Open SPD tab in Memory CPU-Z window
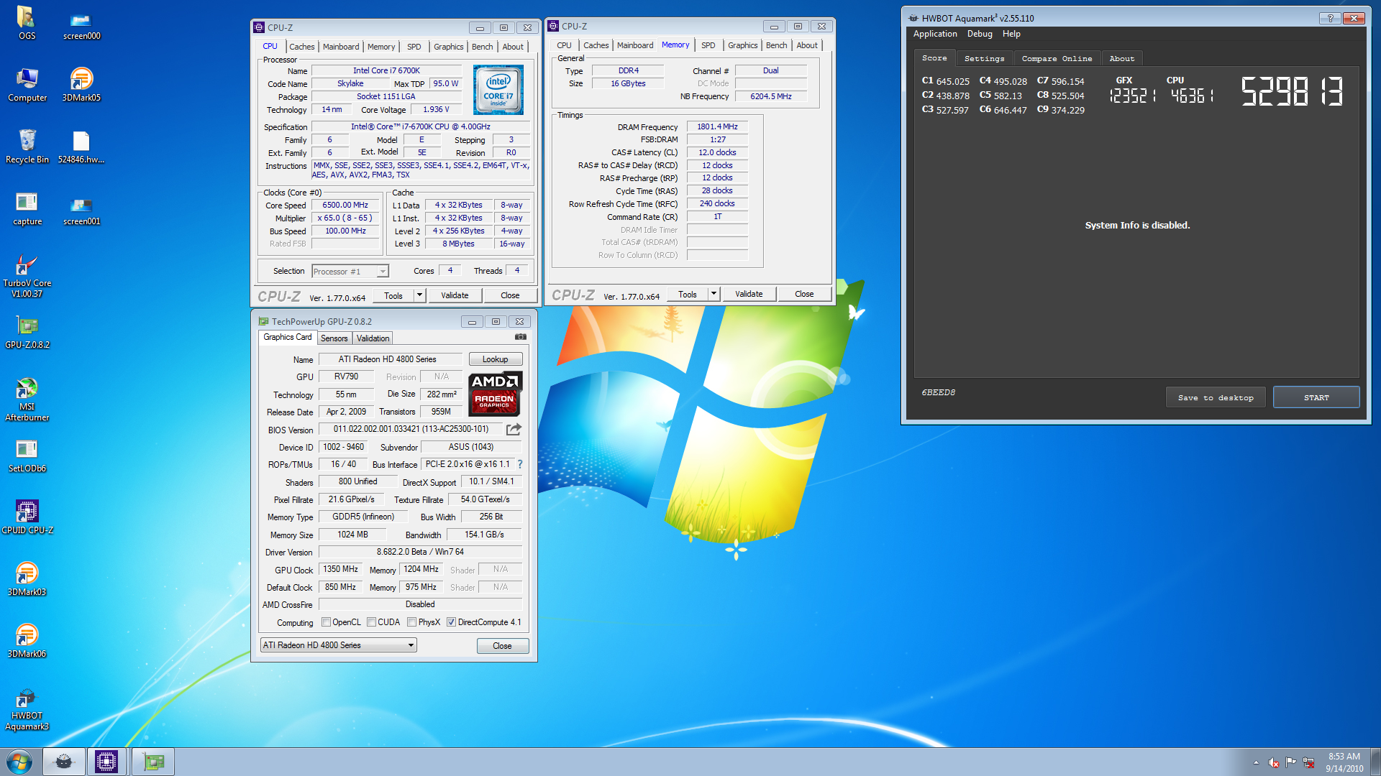The height and width of the screenshot is (776, 1381). (x=708, y=45)
